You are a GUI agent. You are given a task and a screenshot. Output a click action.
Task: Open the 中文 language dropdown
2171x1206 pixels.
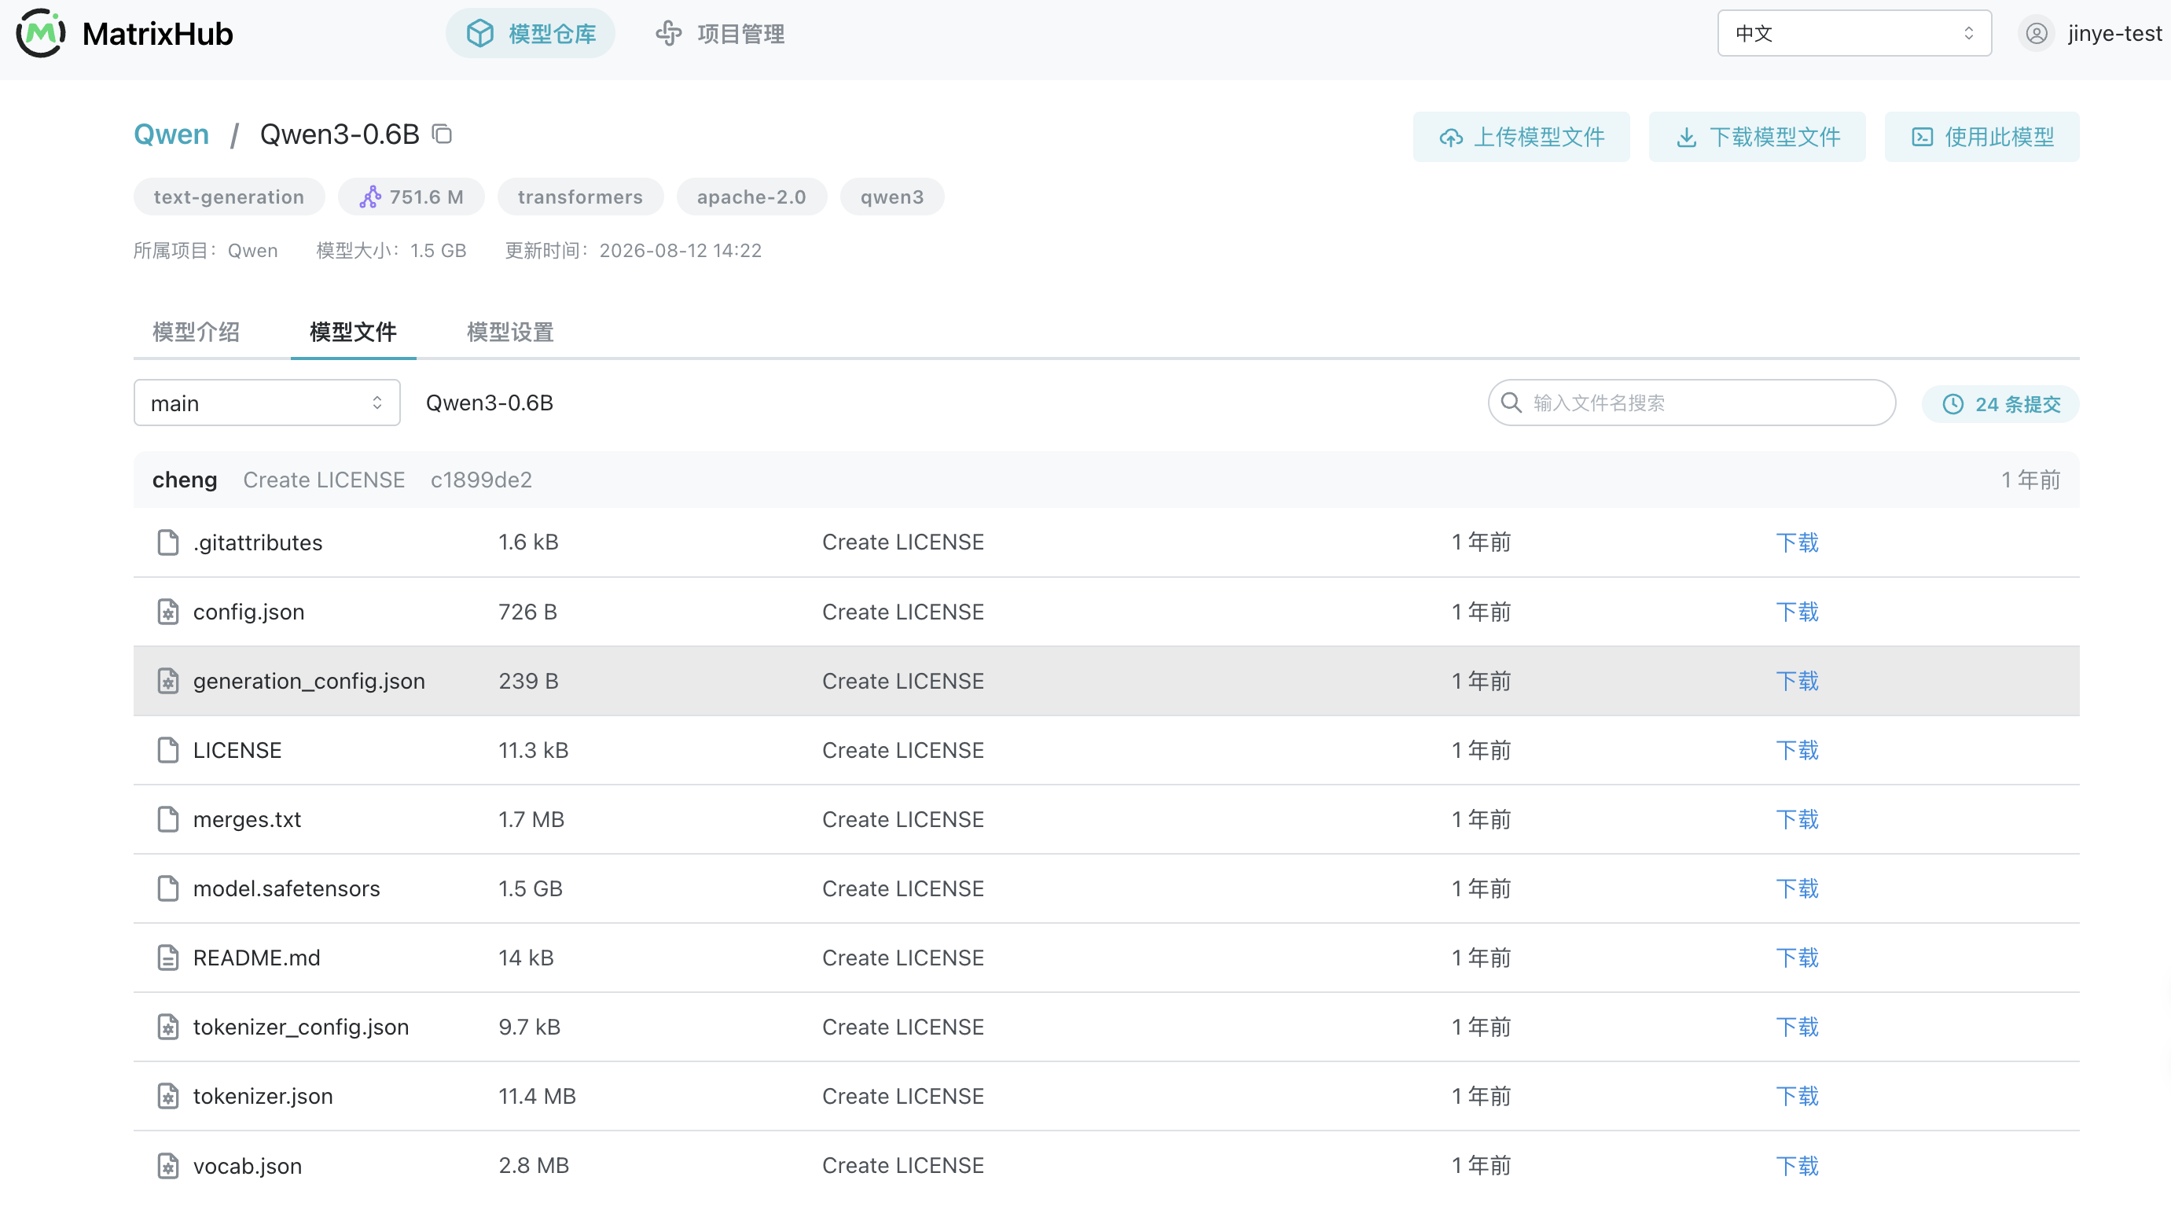pyautogui.click(x=1854, y=34)
